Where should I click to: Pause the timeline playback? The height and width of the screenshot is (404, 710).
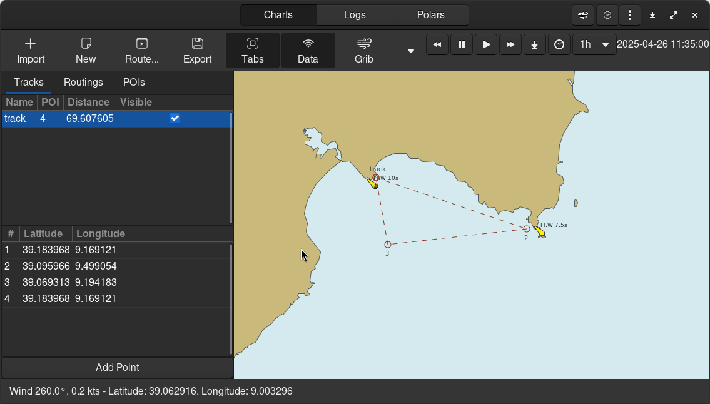(x=462, y=44)
